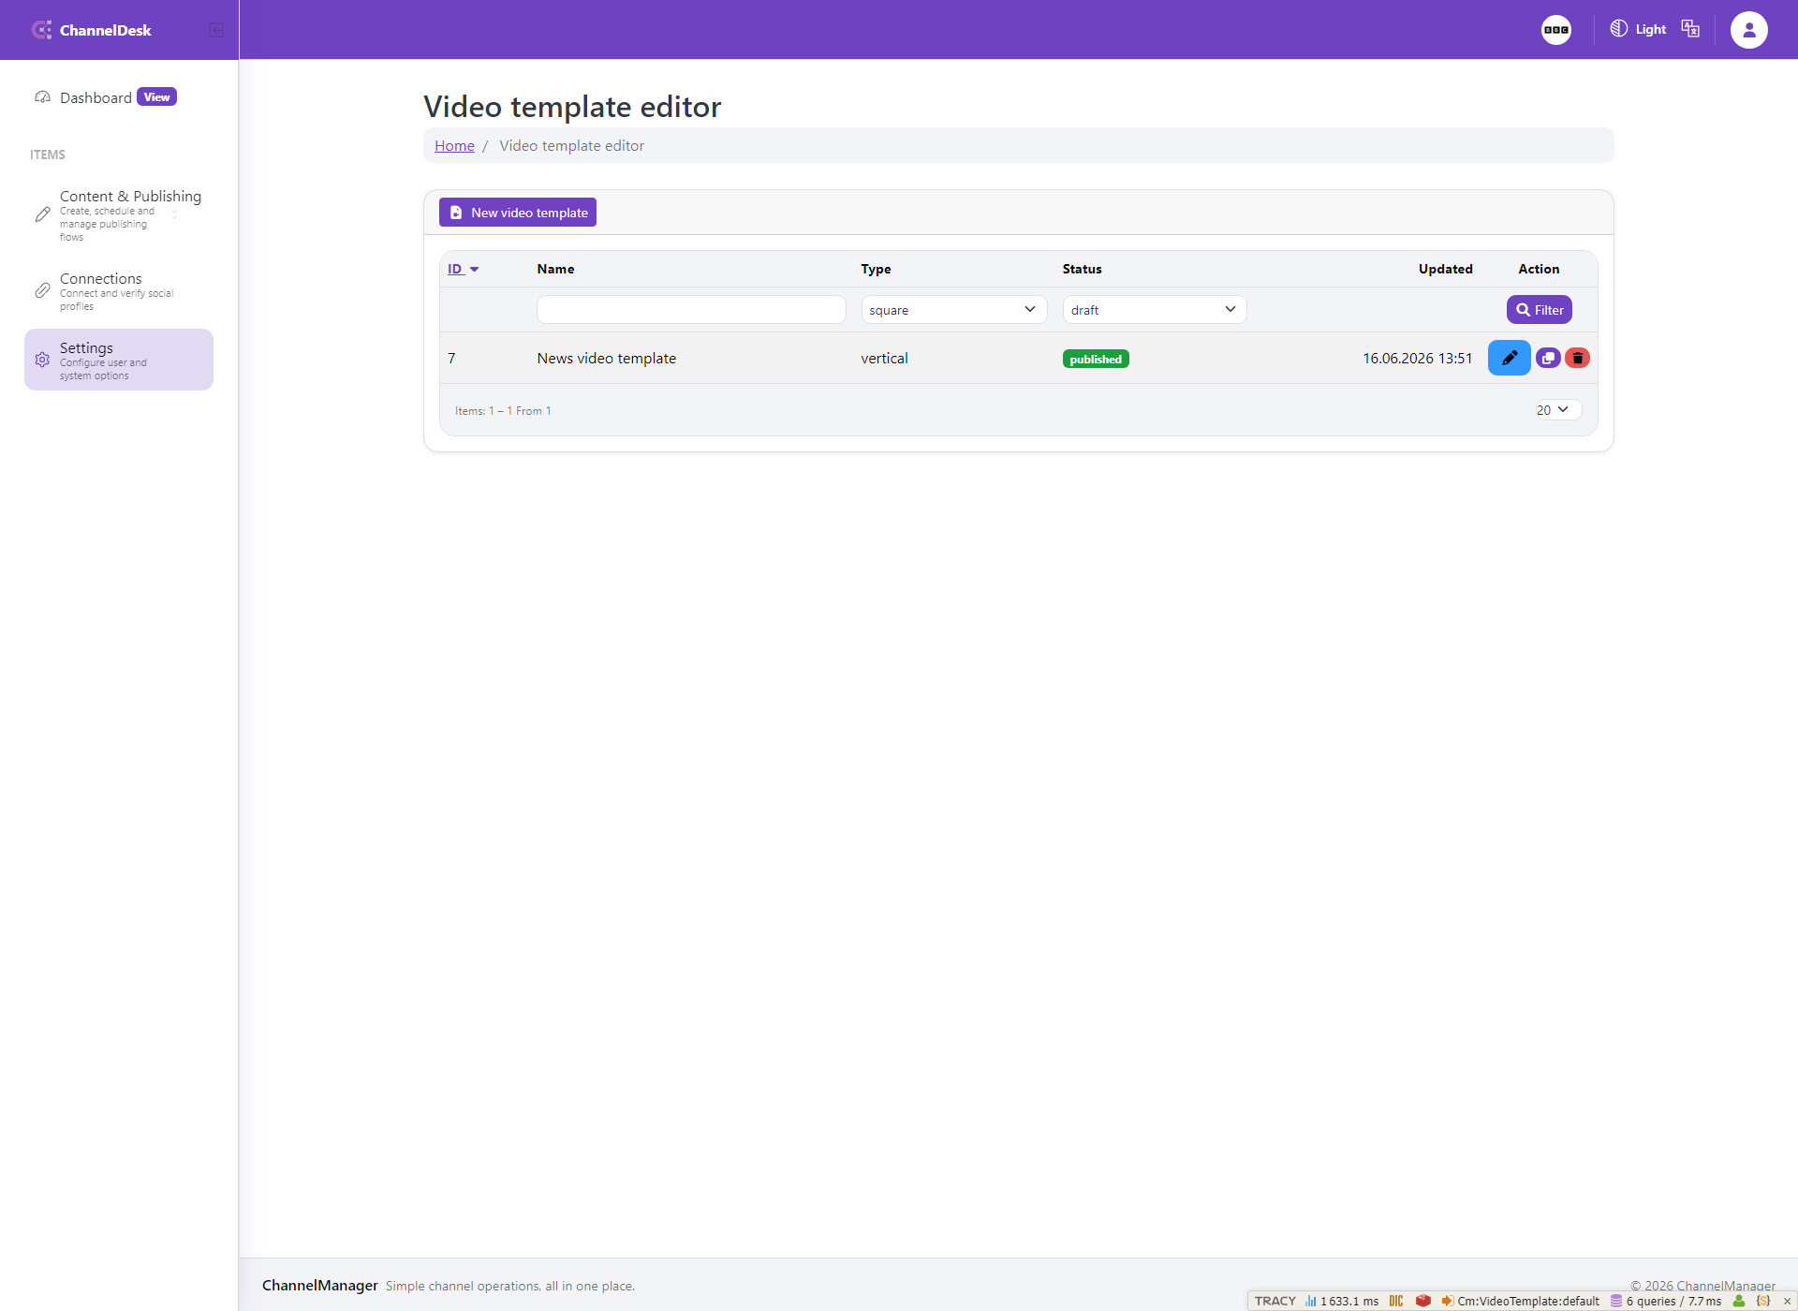Open the language translate icon

(x=1690, y=29)
